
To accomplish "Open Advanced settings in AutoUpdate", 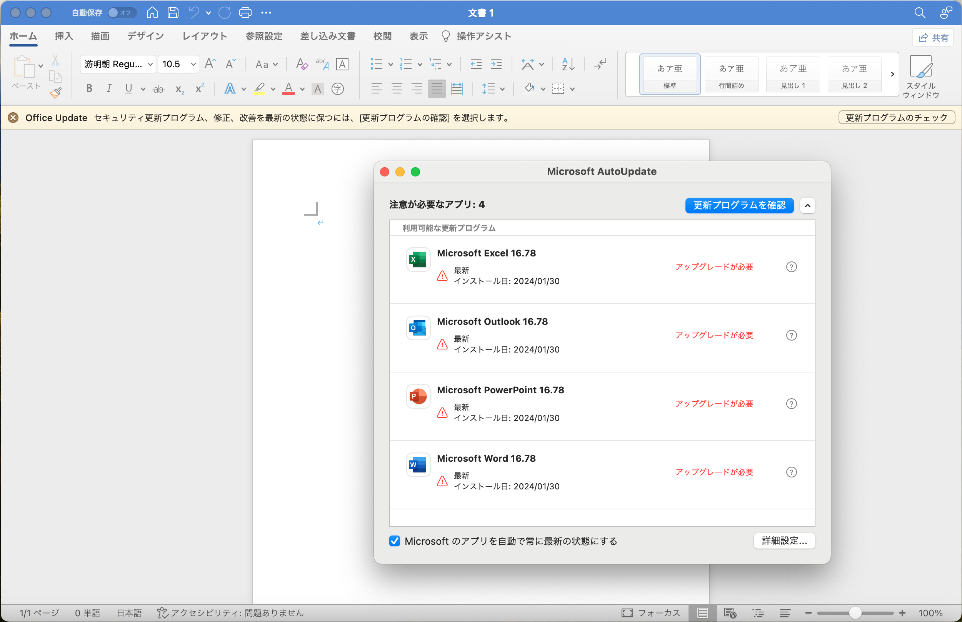I will tap(784, 541).
